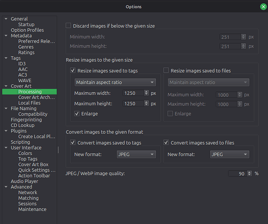Select the User Interface parent page
The height and width of the screenshot is (224, 268).
click(26, 148)
